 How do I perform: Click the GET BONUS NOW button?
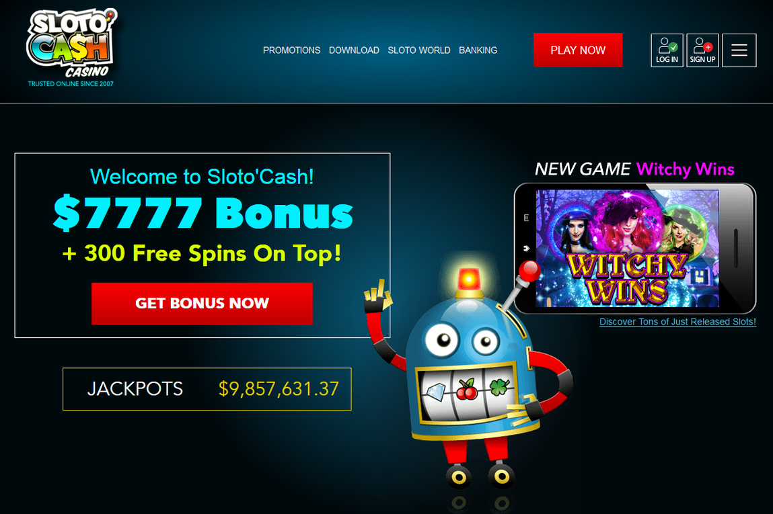coord(202,303)
